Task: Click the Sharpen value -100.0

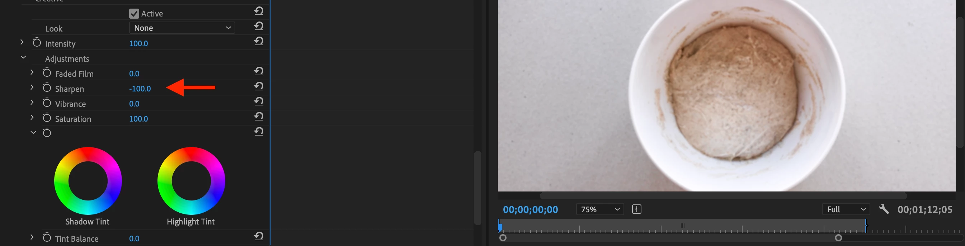Action: pyautogui.click(x=140, y=89)
